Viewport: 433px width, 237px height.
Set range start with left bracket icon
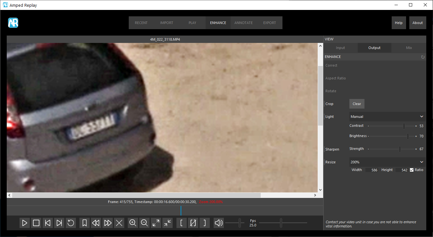[x=182, y=223]
